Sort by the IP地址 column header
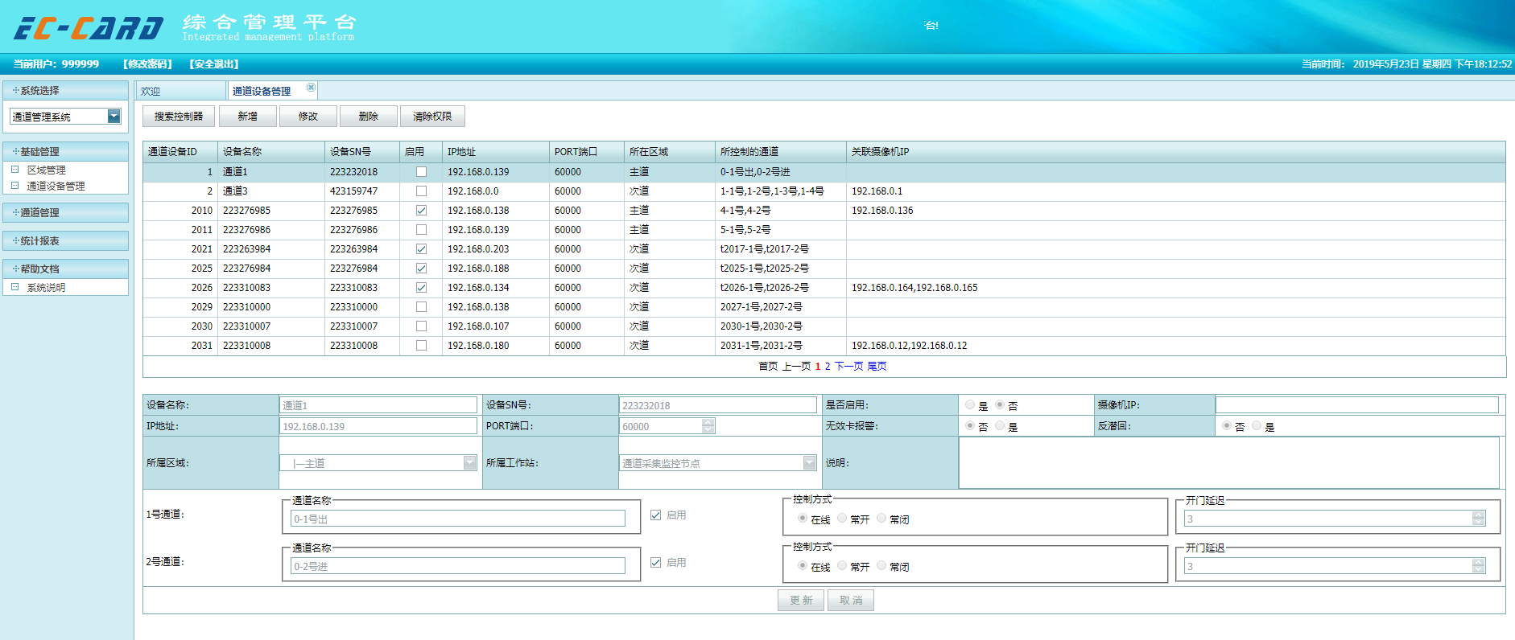The image size is (1515, 640). point(495,151)
